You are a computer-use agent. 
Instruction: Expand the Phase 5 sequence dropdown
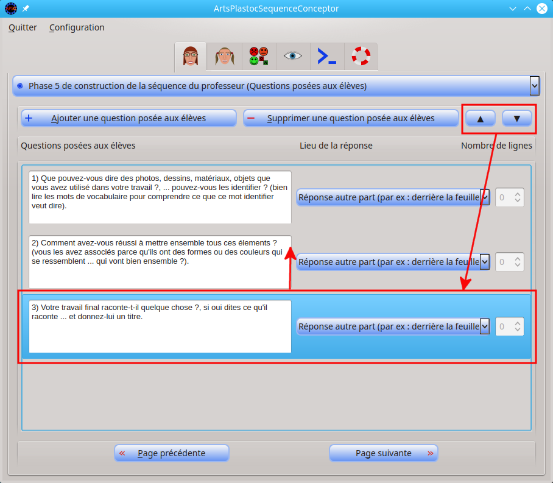pyautogui.click(x=534, y=86)
